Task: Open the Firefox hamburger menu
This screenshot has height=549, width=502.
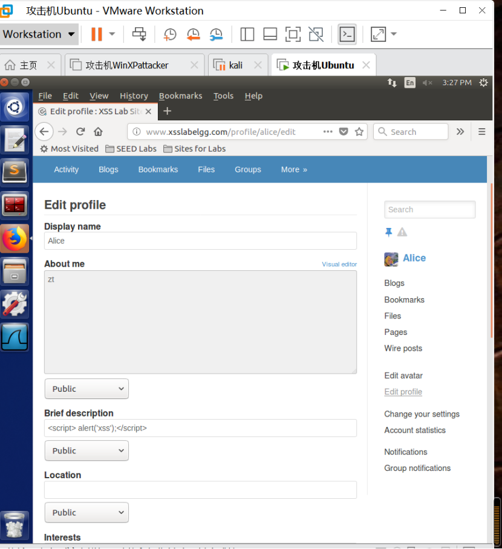Action: 482,132
